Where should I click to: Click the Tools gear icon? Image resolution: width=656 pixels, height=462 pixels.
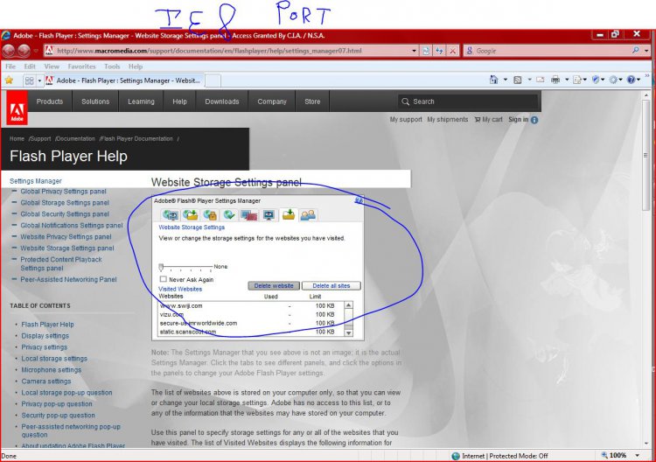pyautogui.click(x=613, y=80)
